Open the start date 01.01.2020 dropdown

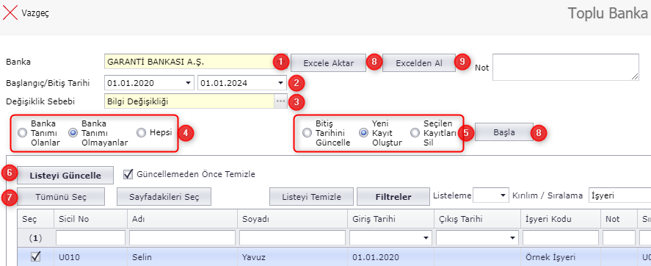189,83
